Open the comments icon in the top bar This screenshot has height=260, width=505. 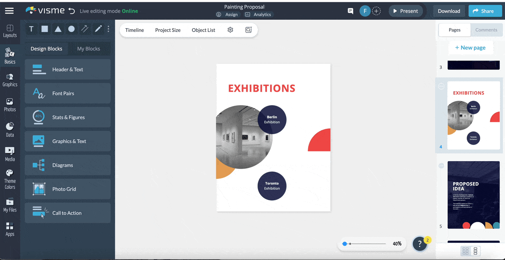coord(350,11)
